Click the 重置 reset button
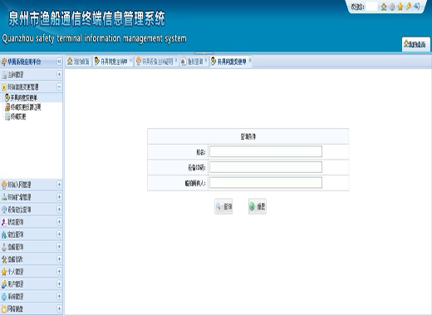Image resolution: width=432 pixels, height=316 pixels. pyautogui.click(x=258, y=206)
